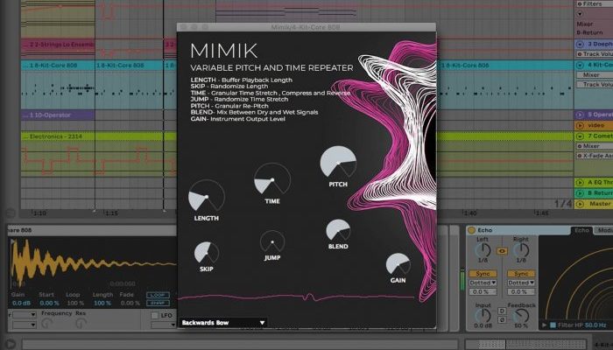Switch to the Echo tab

tap(581, 230)
